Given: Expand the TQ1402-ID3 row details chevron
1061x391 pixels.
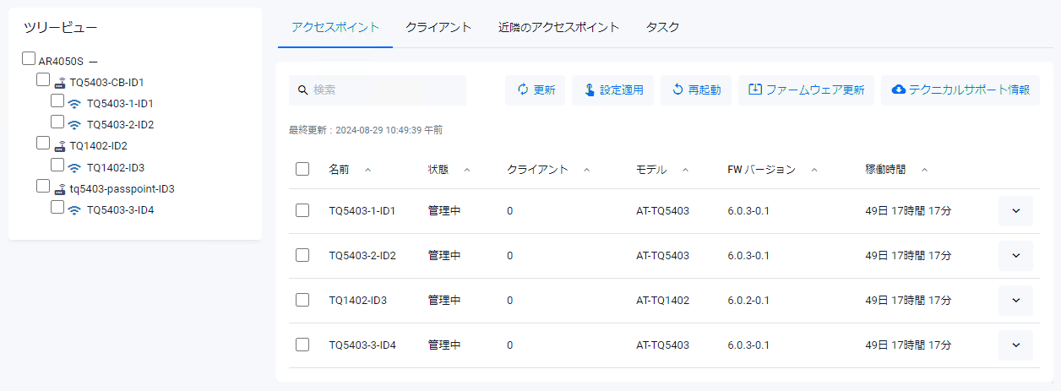Looking at the screenshot, I should (1015, 301).
